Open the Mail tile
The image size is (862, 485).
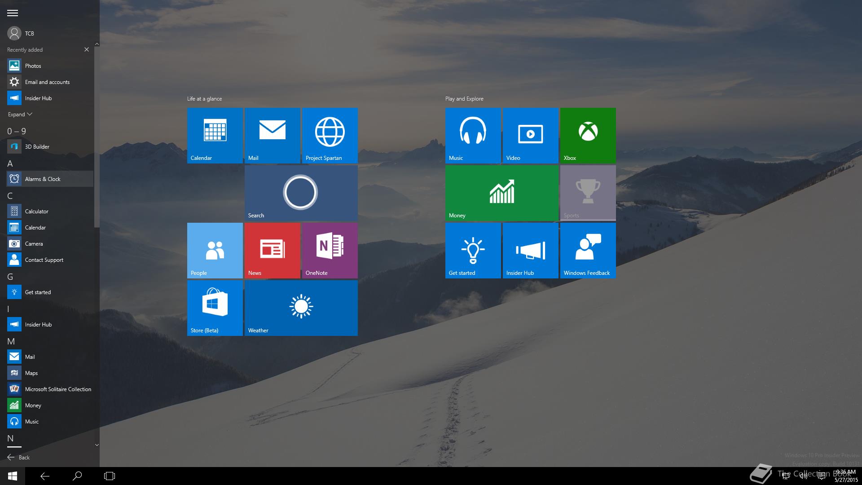[272, 135]
